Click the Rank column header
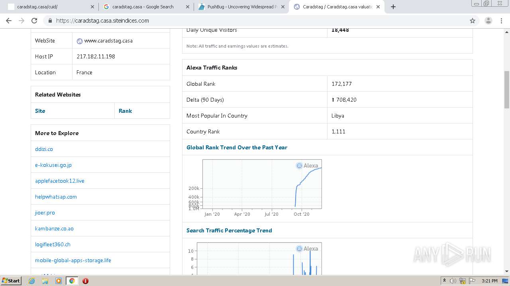510x286 pixels. 125,111
